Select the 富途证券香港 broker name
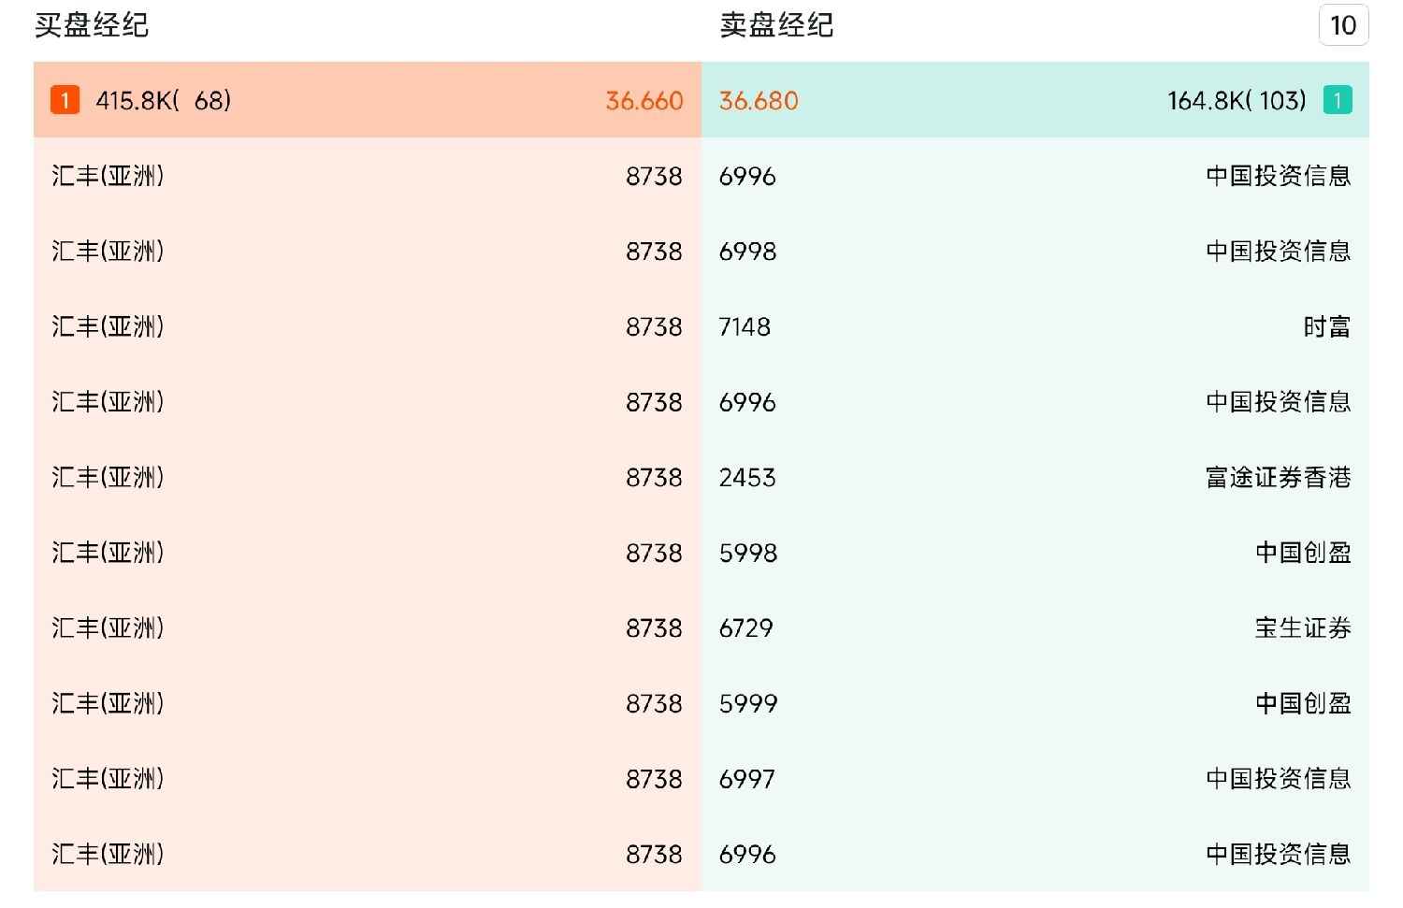 click(1278, 478)
